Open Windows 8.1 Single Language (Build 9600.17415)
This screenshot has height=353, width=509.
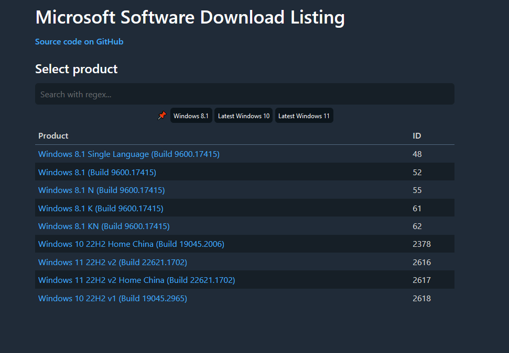click(x=129, y=154)
